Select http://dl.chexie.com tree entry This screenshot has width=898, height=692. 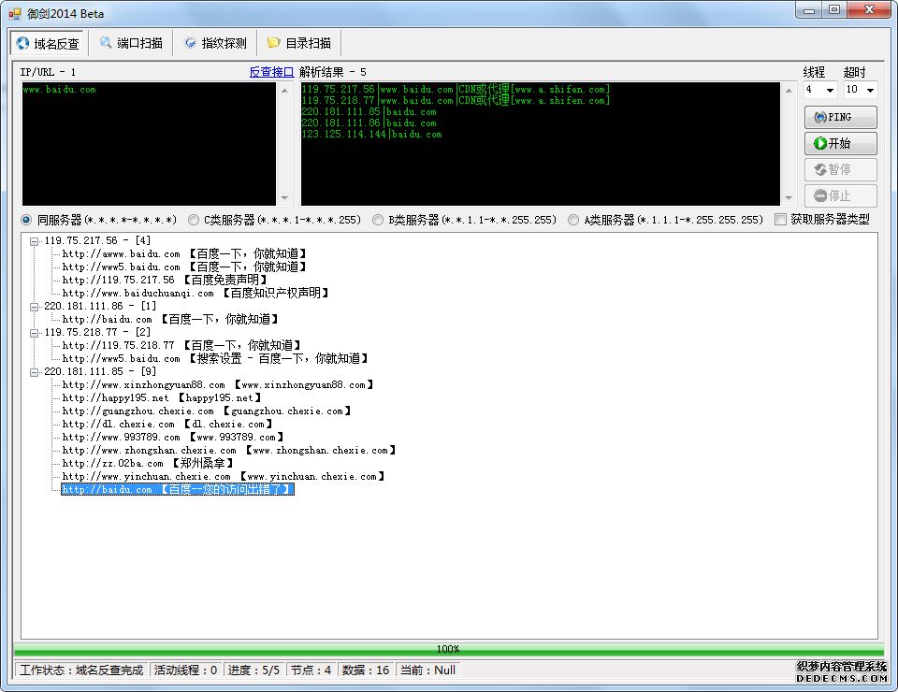coord(167,425)
